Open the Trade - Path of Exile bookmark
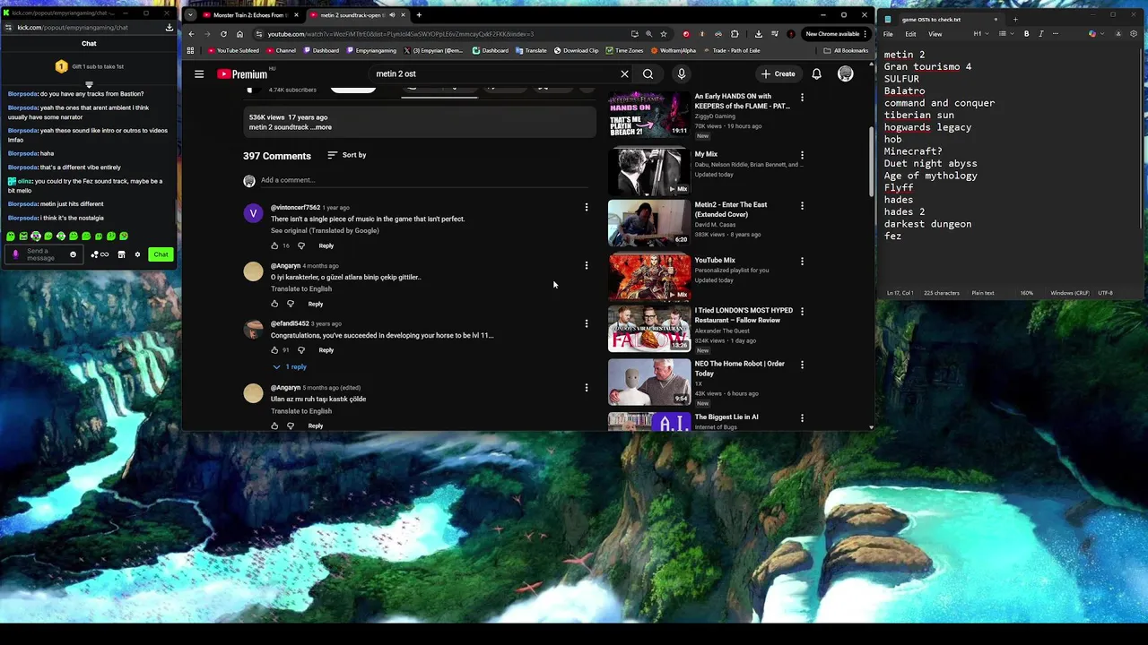Screen dimensions: 1148x645 732,50
